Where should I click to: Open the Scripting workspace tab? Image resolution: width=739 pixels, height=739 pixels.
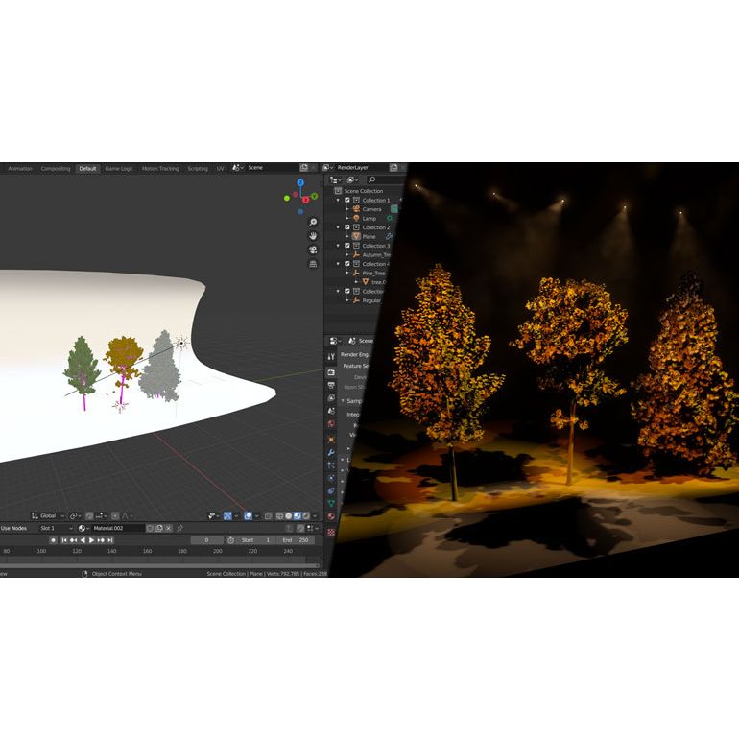(197, 169)
